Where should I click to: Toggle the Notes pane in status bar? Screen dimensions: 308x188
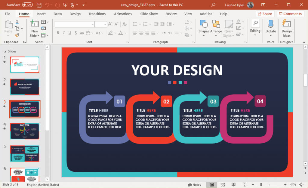tap(194, 184)
